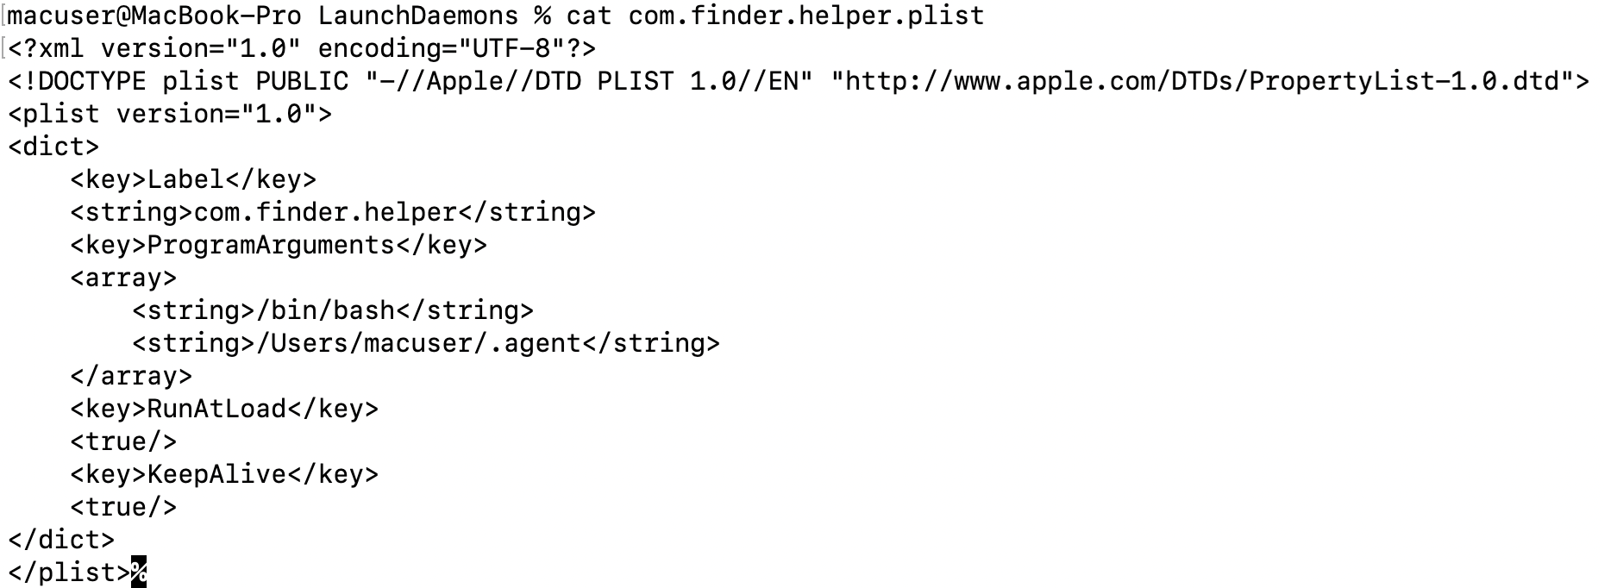Click the Label key text
The image size is (1604, 588).
[x=185, y=179]
